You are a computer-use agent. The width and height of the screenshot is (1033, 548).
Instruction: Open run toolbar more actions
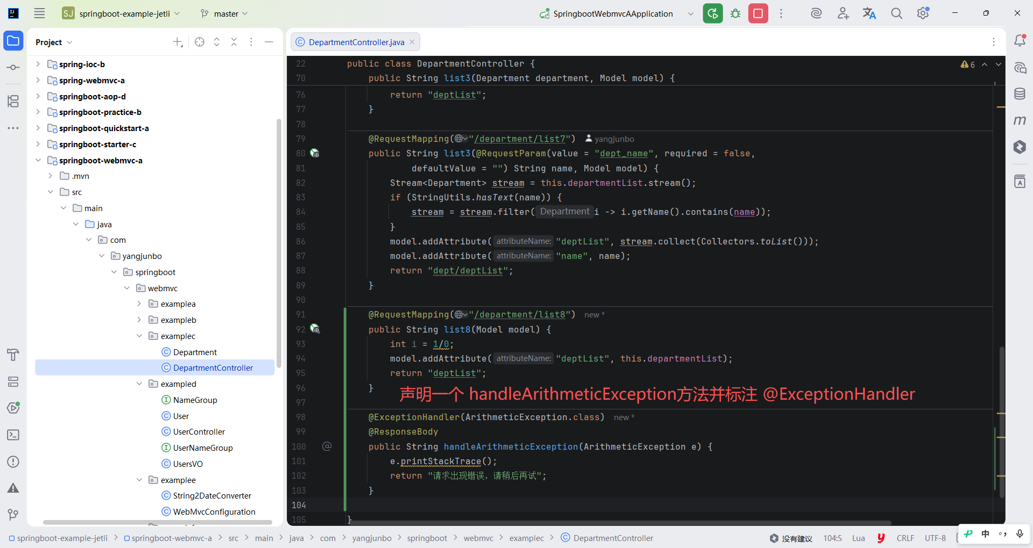pyautogui.click(x=781, y=13)
